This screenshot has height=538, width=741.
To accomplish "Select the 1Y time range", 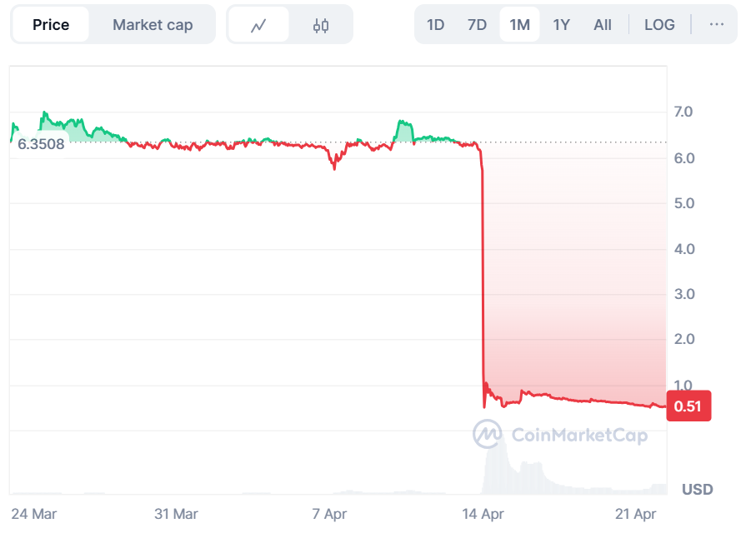I will 561,24.
